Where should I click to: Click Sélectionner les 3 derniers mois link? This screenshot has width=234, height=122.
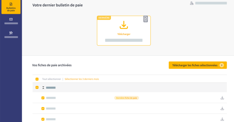coord(82,79)
